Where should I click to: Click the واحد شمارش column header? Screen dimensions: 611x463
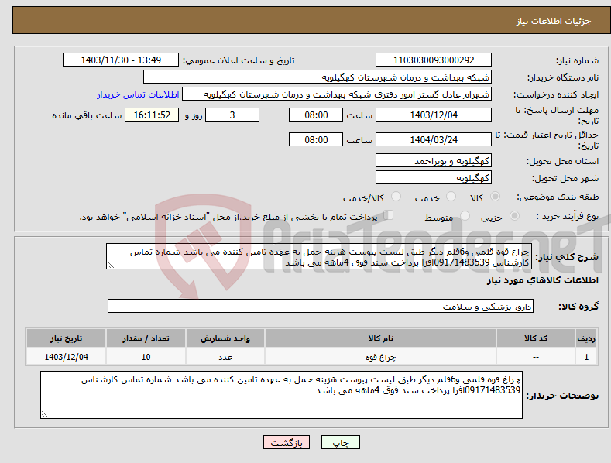tap(225, 338)
